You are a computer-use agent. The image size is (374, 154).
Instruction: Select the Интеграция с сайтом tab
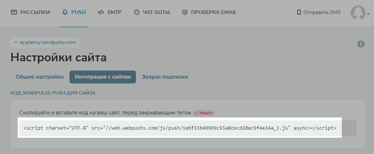pyautogui.click(x=103, y=77)
